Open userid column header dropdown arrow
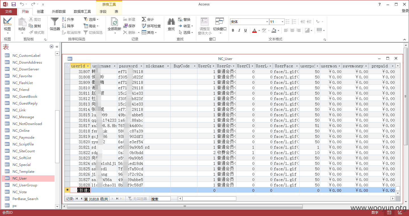Image resolution: width=409 pixels, height=216 pixels. tap(88, 66)
